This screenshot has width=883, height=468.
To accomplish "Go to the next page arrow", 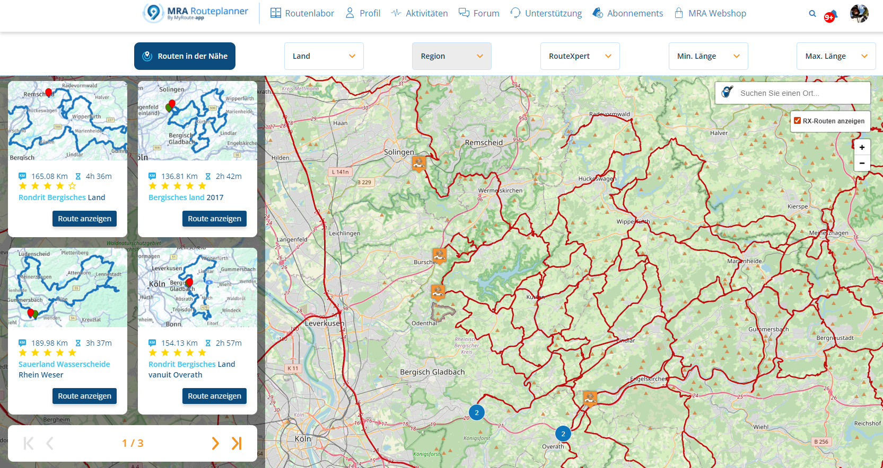I will point(215,443).
